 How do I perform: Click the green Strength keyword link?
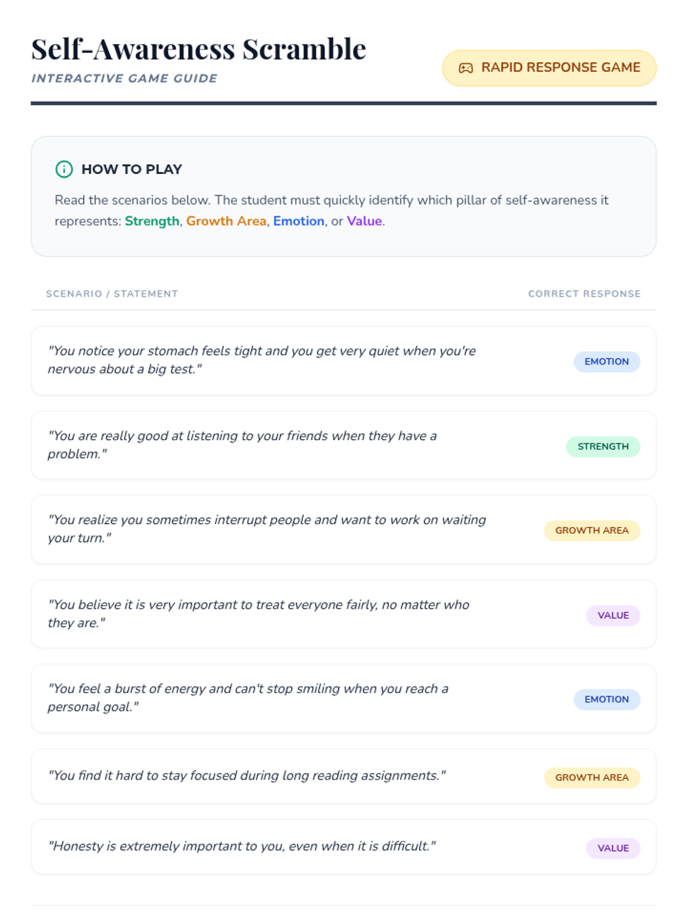[152, 221]
